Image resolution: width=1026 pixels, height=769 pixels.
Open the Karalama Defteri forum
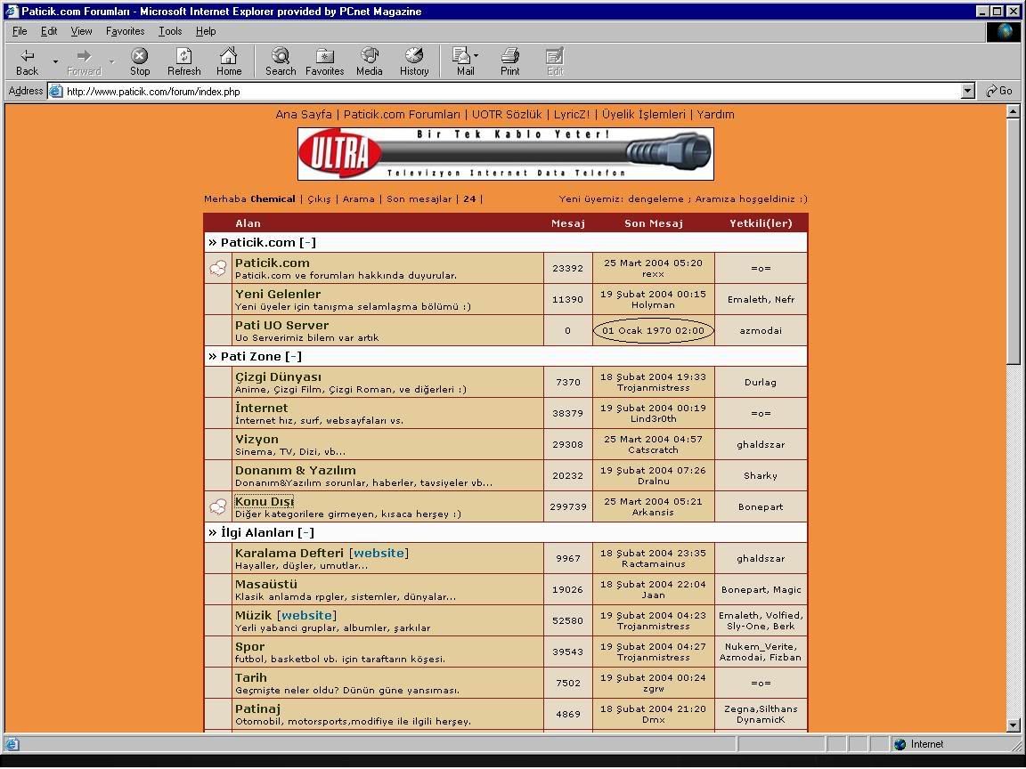click(x=289, y=554)
